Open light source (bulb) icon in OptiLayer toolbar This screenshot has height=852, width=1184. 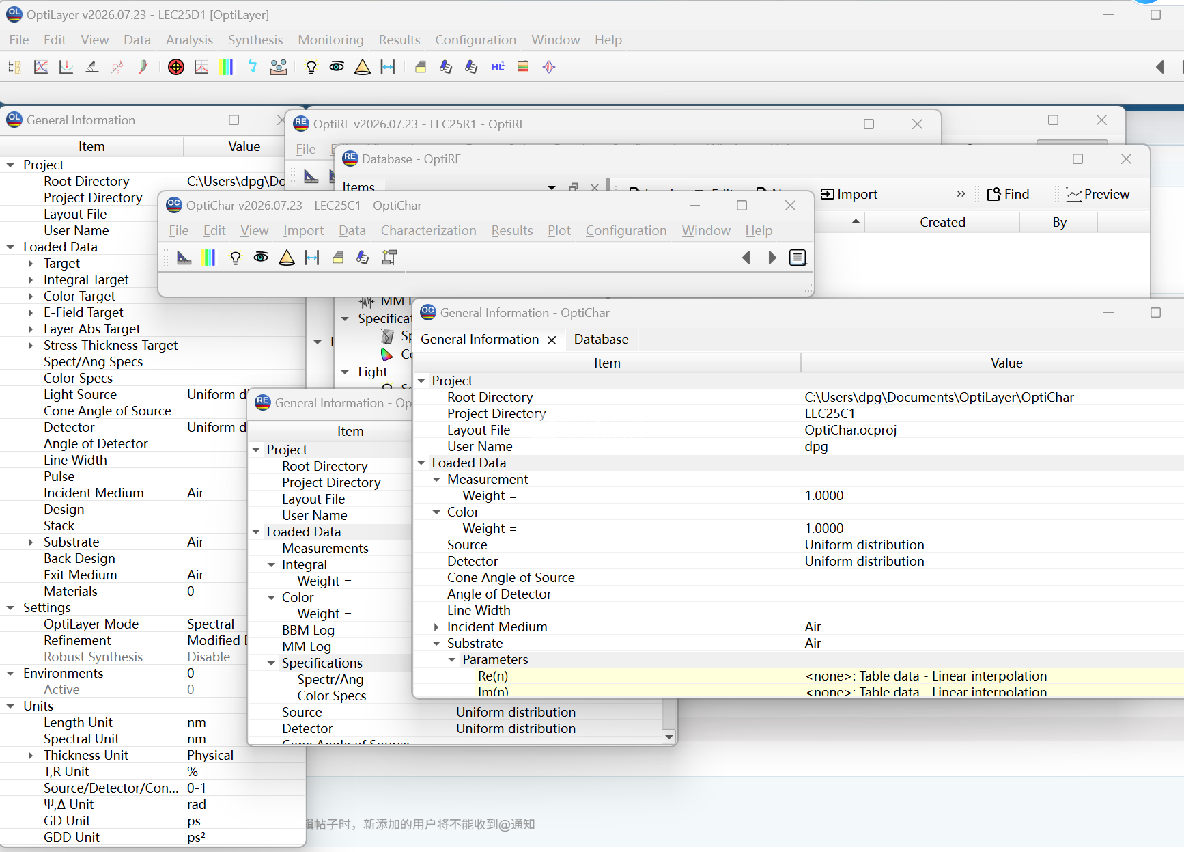click(x=311, y=67)
